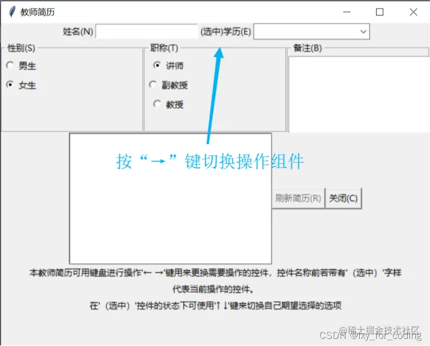The width and height of the screenshot is (430, 346).
Task: Click the 备注(B) group title
Action: point(307,48)
